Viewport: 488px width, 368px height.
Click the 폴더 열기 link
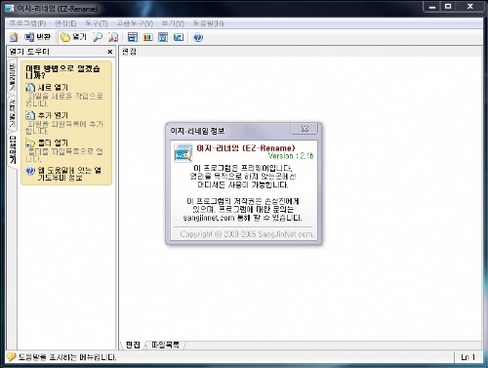click(x=53, y=143)
